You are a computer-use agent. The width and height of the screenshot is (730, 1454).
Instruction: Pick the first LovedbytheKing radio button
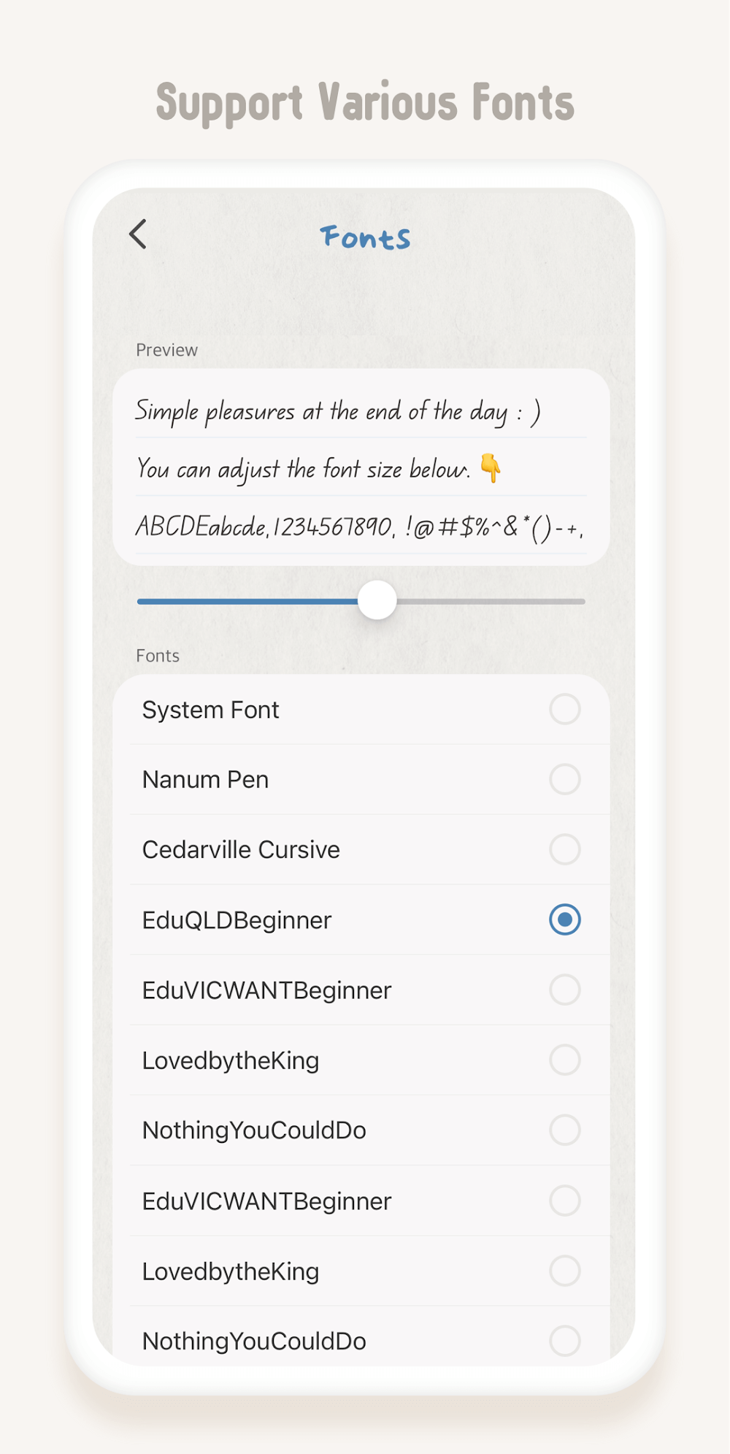coord(564,1060)
